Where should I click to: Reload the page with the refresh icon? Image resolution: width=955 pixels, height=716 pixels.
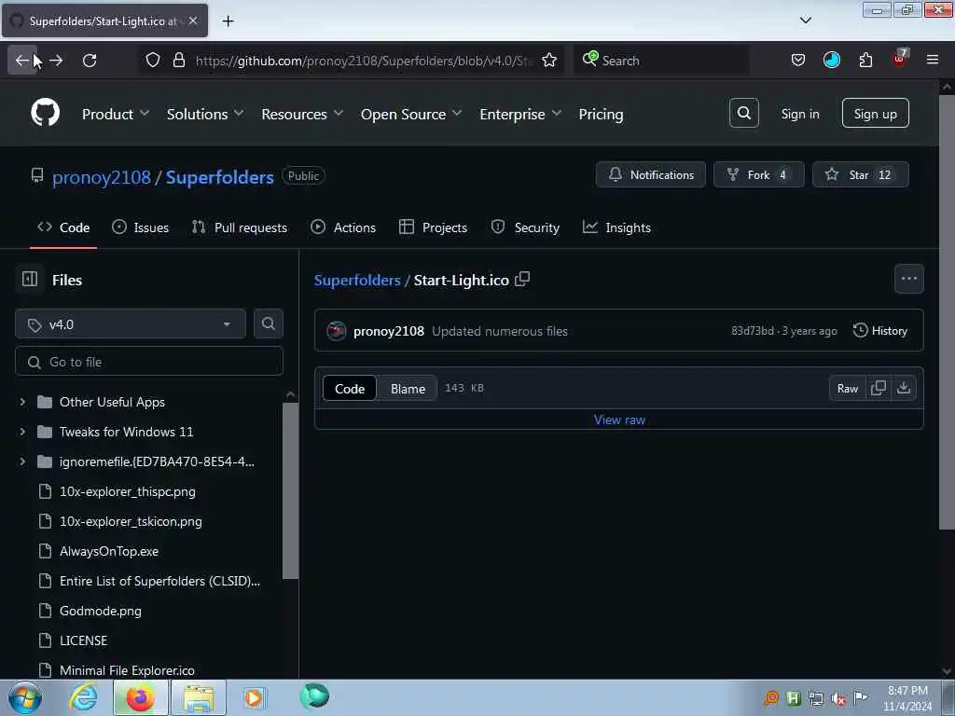[x=90, y=61]
